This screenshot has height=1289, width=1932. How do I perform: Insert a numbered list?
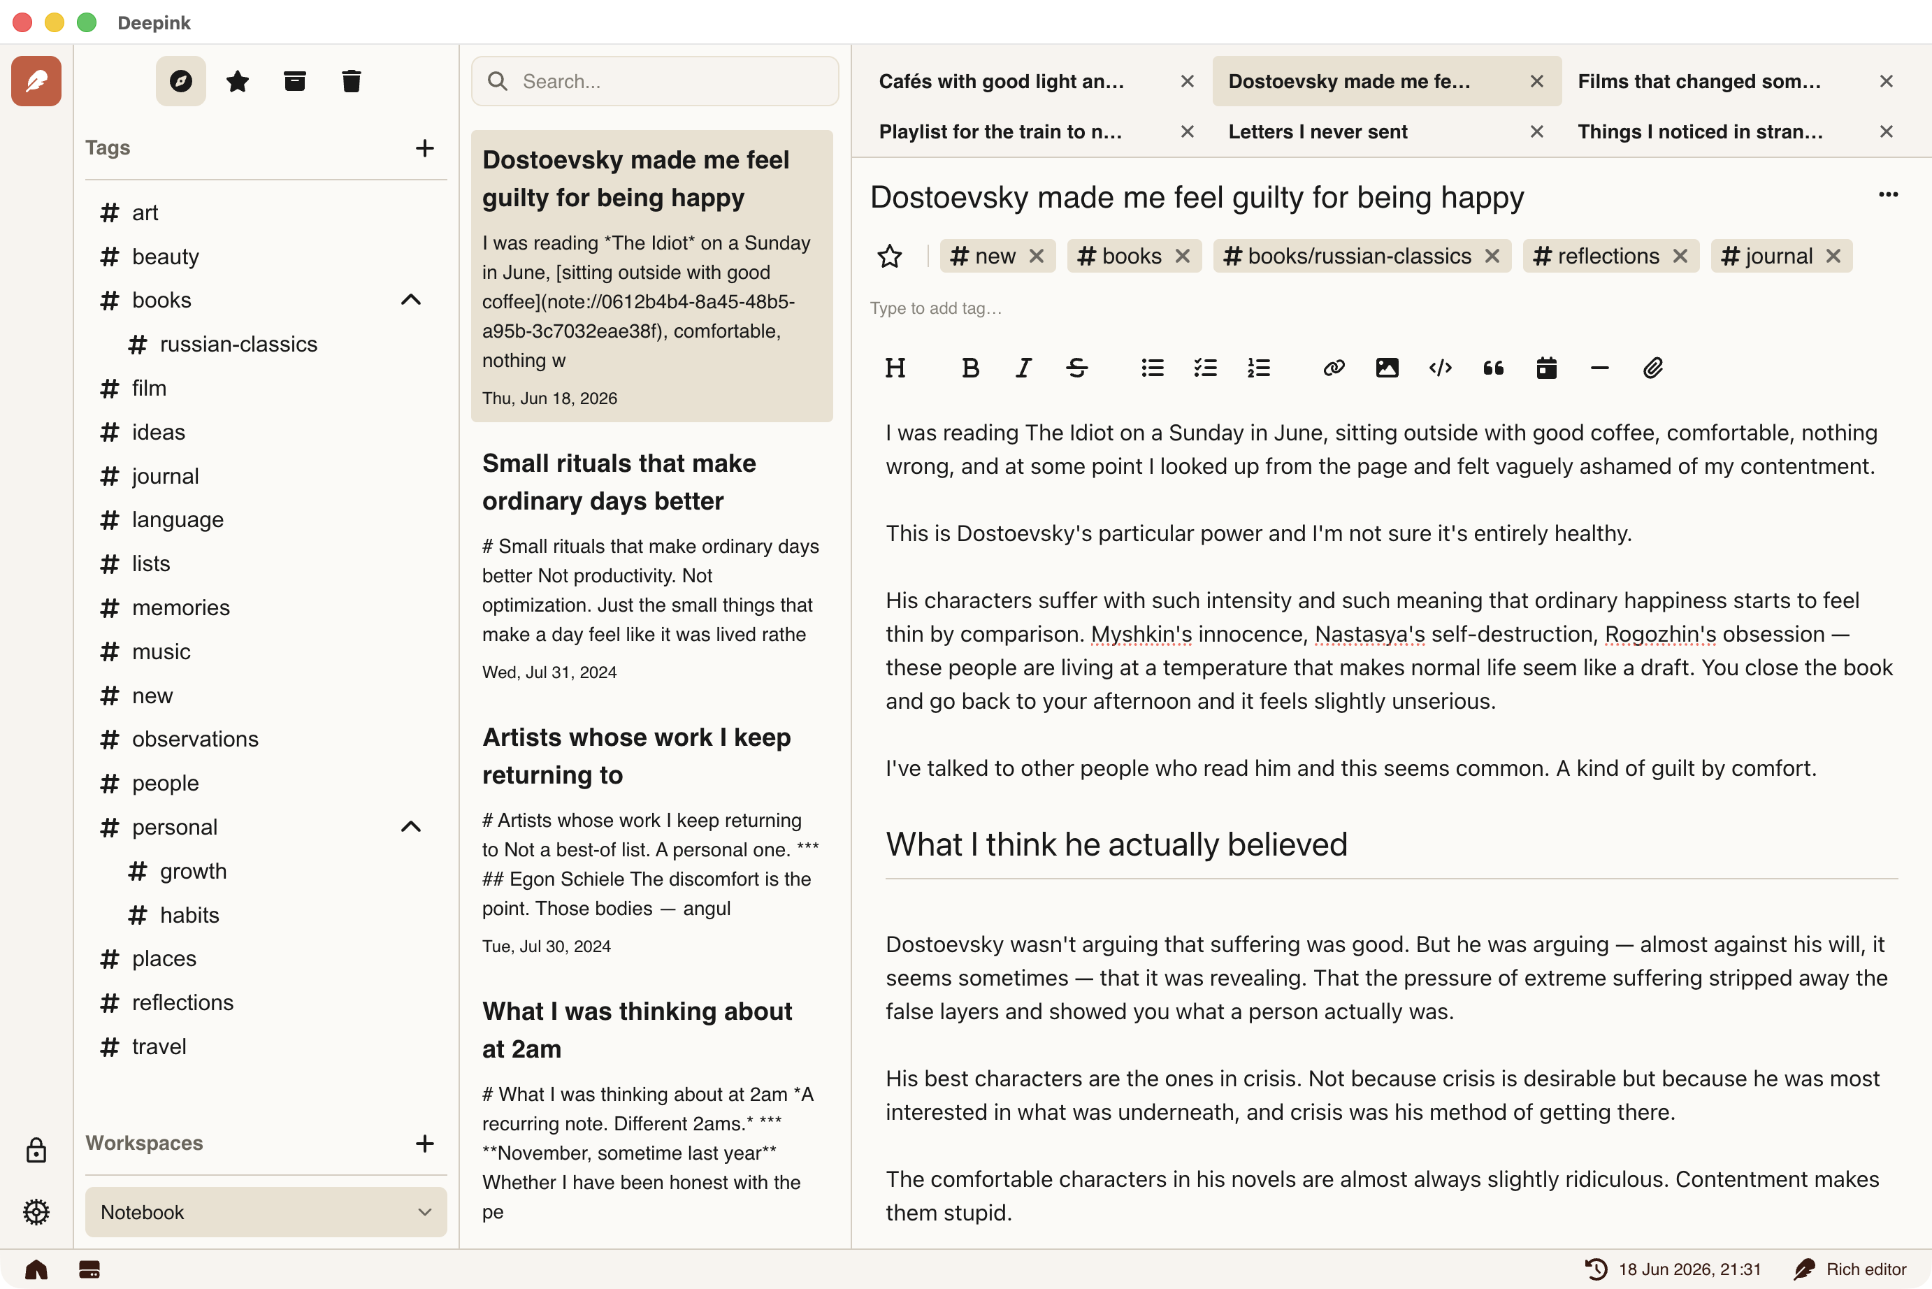coord(1258,368)
